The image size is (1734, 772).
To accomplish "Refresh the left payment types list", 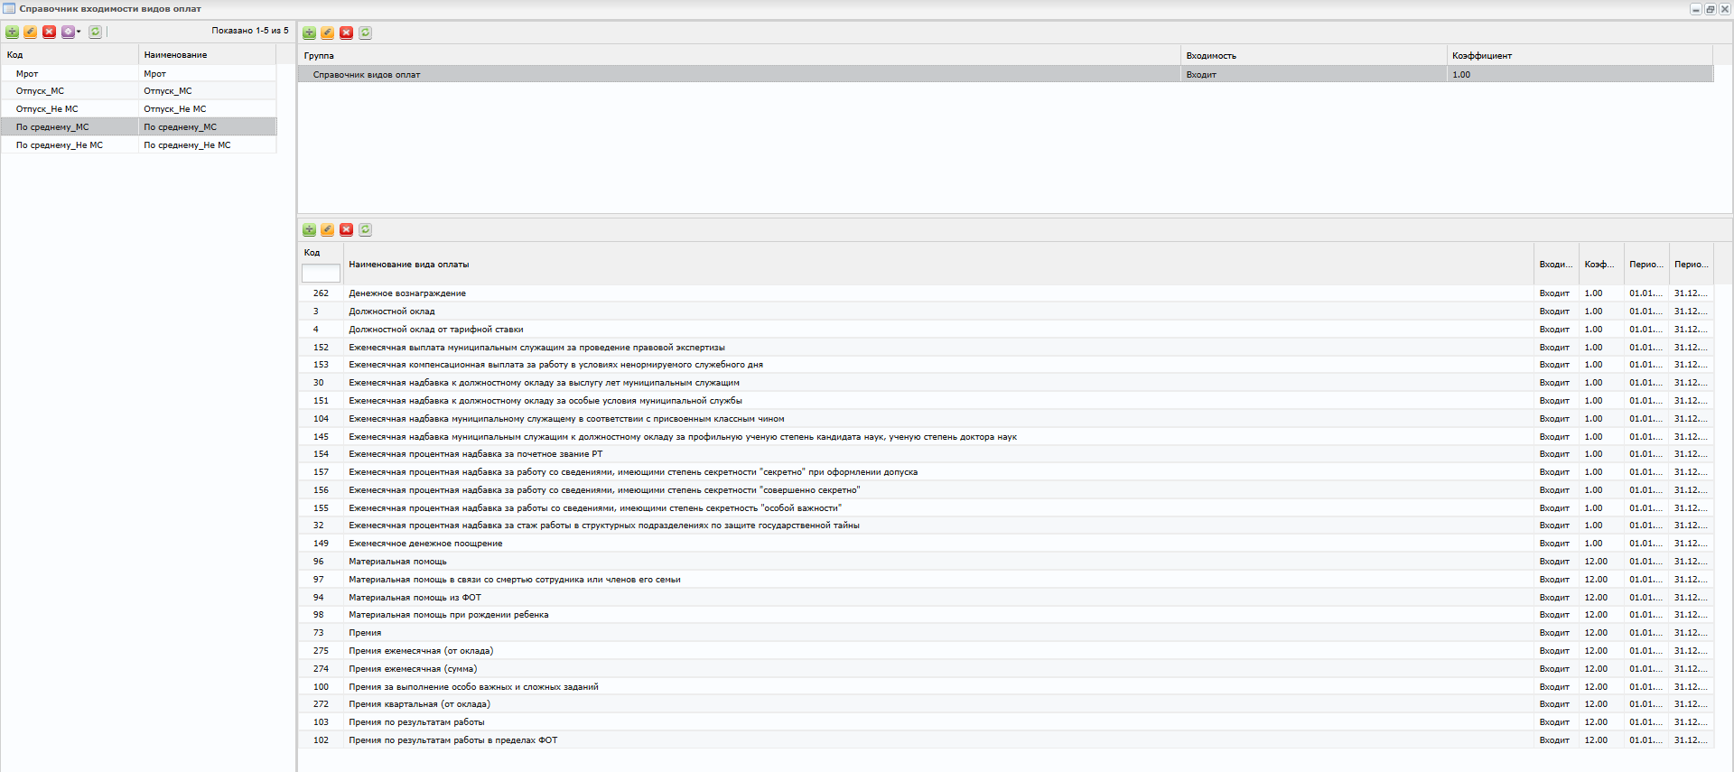I will [x=95, y=32].
